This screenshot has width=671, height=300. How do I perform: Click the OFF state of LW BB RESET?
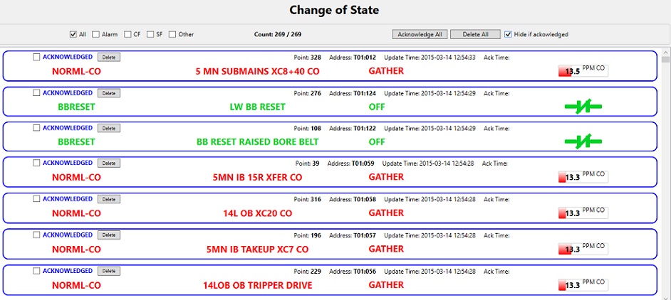pyautogui.click(x=377, y=107)
